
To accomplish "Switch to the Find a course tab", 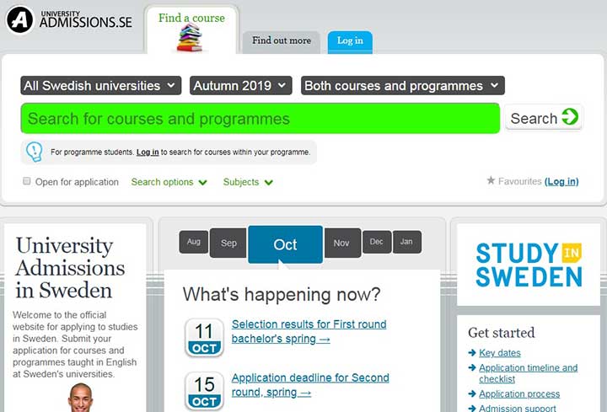I will 191,30.
